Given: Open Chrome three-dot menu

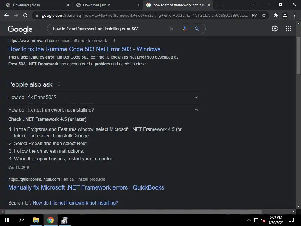Looking at the screenshot, I should click(295, 15).
